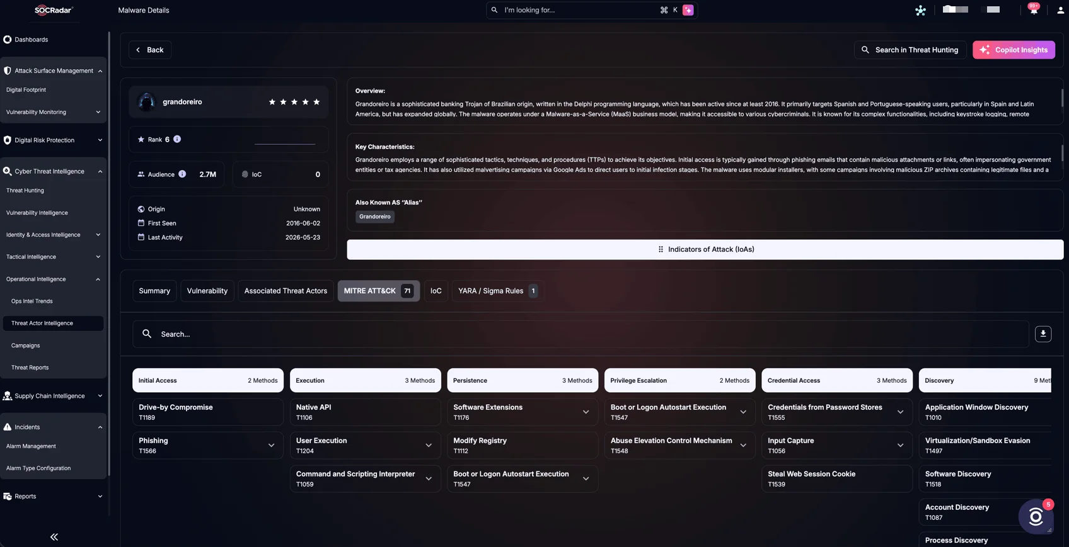Click the Copilot sparkle icon in search bar
The image size is (1069, 547).
click(688, 10)
